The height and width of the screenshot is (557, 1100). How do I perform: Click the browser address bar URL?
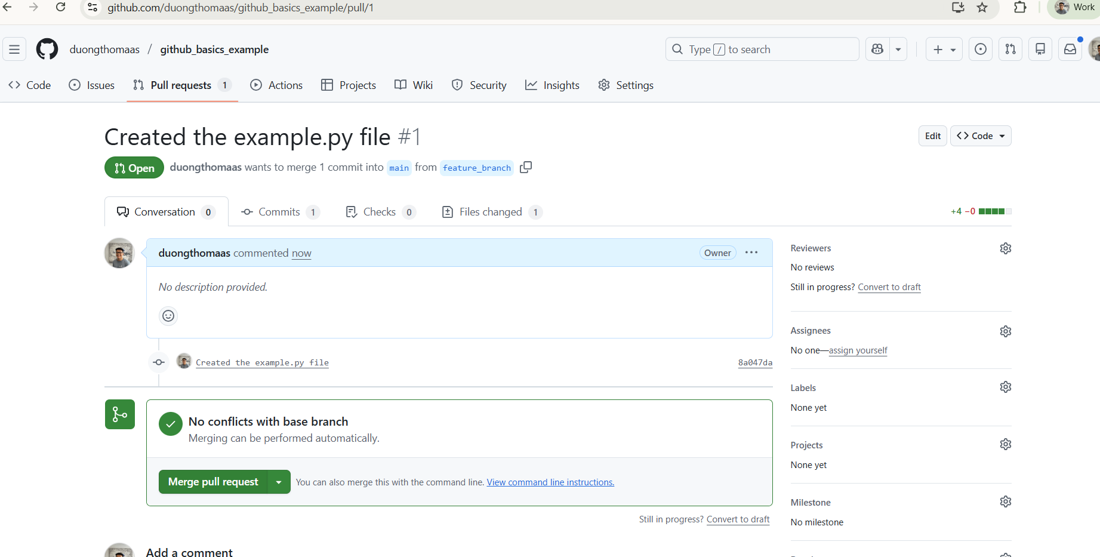click(241, 8)
